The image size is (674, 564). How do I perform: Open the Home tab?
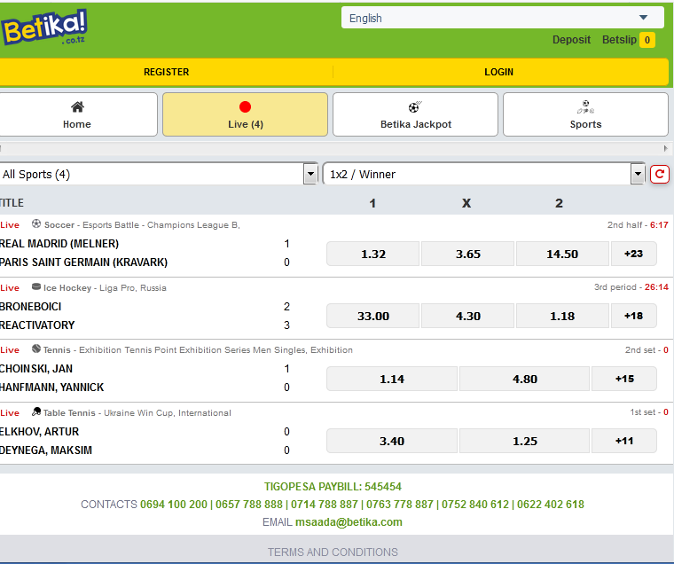pyautogui.click(x=78, y=114)
